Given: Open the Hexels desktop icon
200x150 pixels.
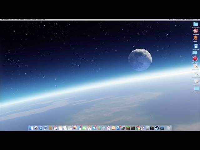Looking at the screenshot, I should click(195, 38).
